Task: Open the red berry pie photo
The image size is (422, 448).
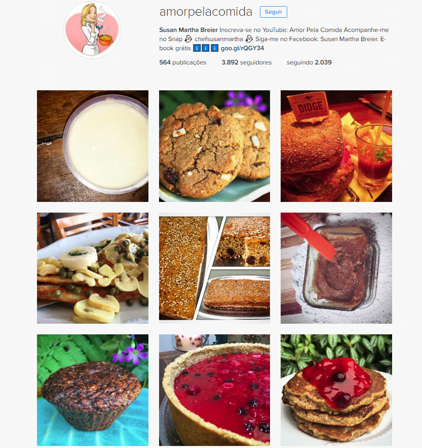Action: click(215, 390)
